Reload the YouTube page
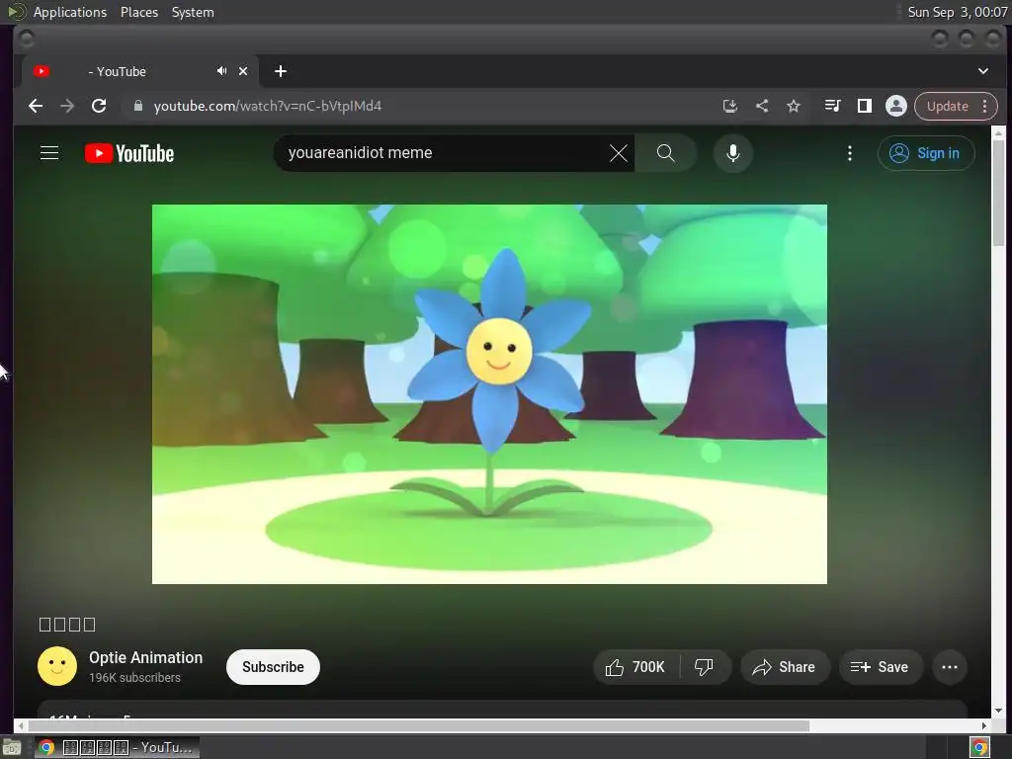Screen dimensions: 1012x759 click(99, 106)
